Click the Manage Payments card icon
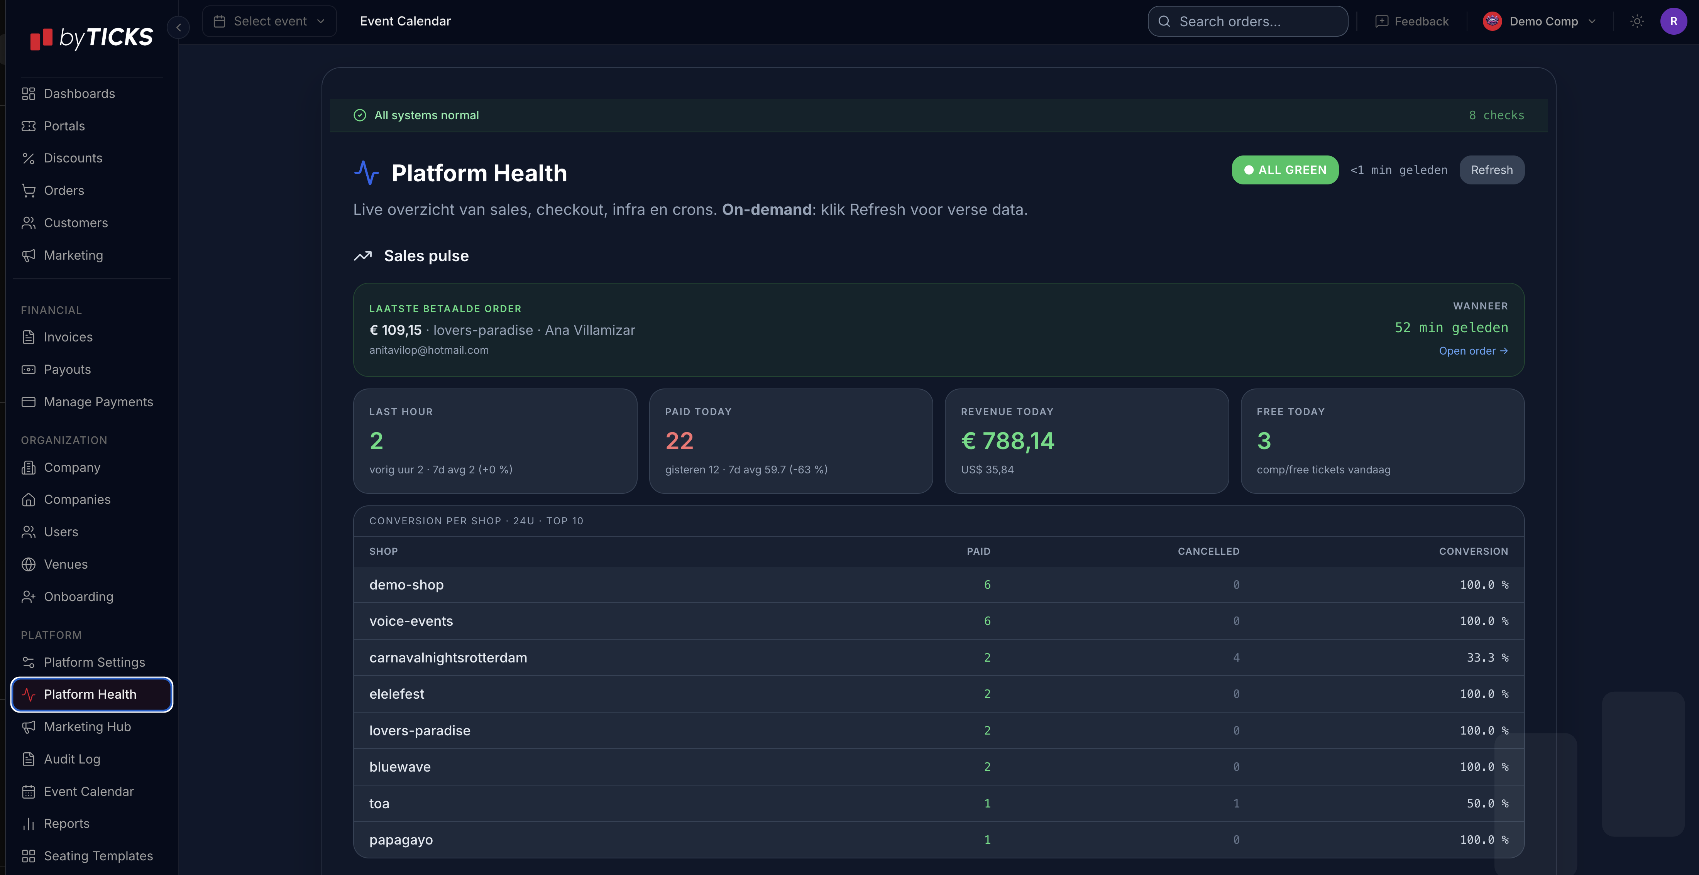Image resolution: width=1699 pixels, height=875 pixels. (28, 402)
